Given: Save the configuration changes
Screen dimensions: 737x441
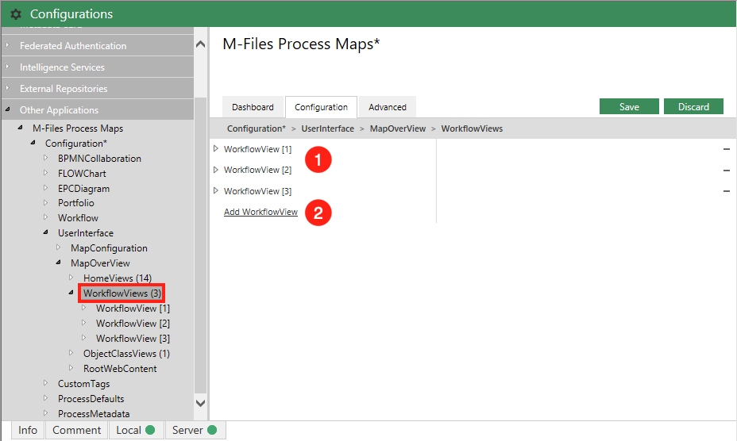Looking at the screenshot, I should tap(629, 107).
